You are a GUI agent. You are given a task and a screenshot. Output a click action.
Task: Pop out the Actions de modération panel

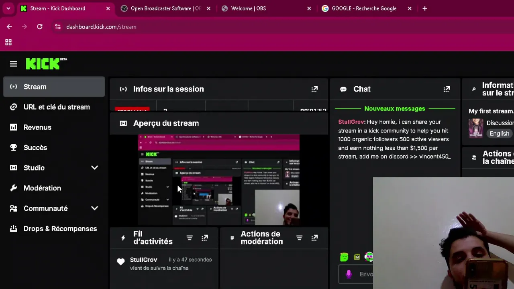point(314,238)
